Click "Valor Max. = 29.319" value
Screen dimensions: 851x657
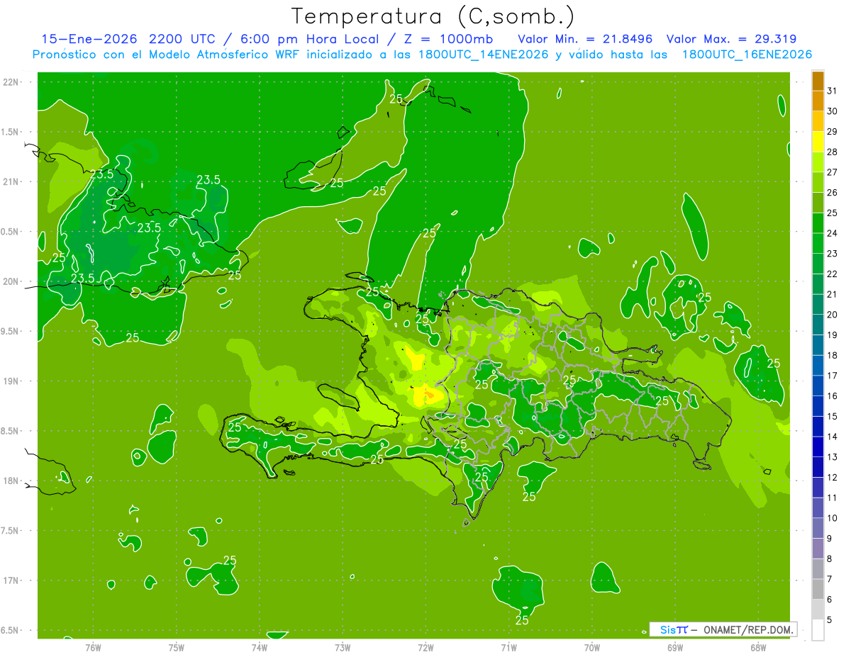coord(731,39)
